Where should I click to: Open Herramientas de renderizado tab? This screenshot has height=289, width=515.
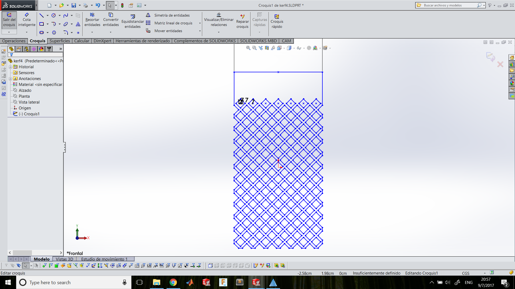click(x=142, y=41)
